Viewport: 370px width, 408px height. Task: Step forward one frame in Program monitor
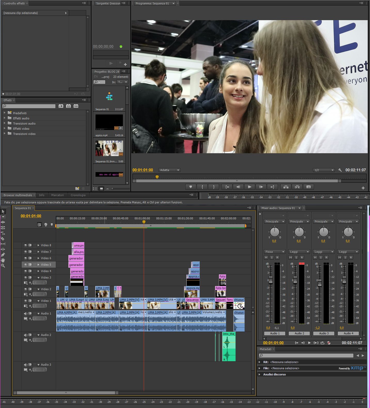click(x=261, y=187)
